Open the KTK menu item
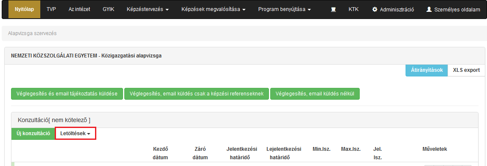487x166 pixels. (353, 10)
